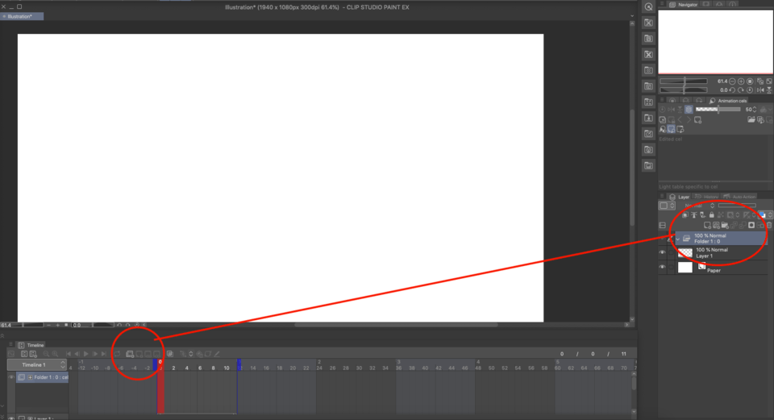Select the Illustration document tab
The width and height of the screenshot is (774, 420).
[x=22, y=16]
